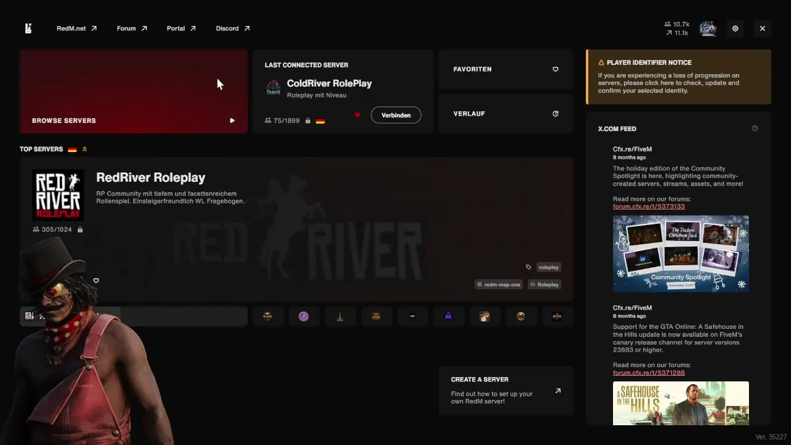Click the warning triangle in identifier notice
Image resolution: width=791 pixels, height=445 pixels.
tap(601, 62)
